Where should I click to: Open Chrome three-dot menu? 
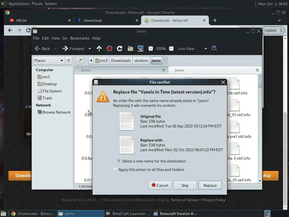click(x=281, y=31)
